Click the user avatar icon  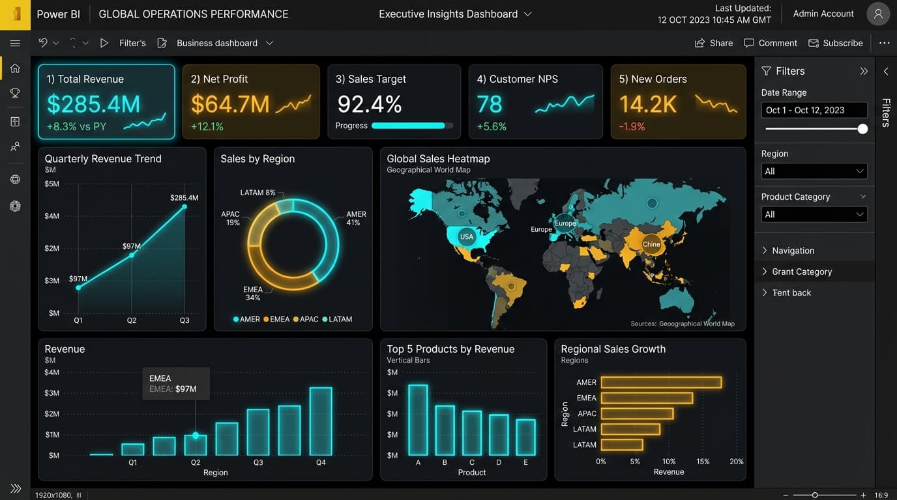(879, 14)
